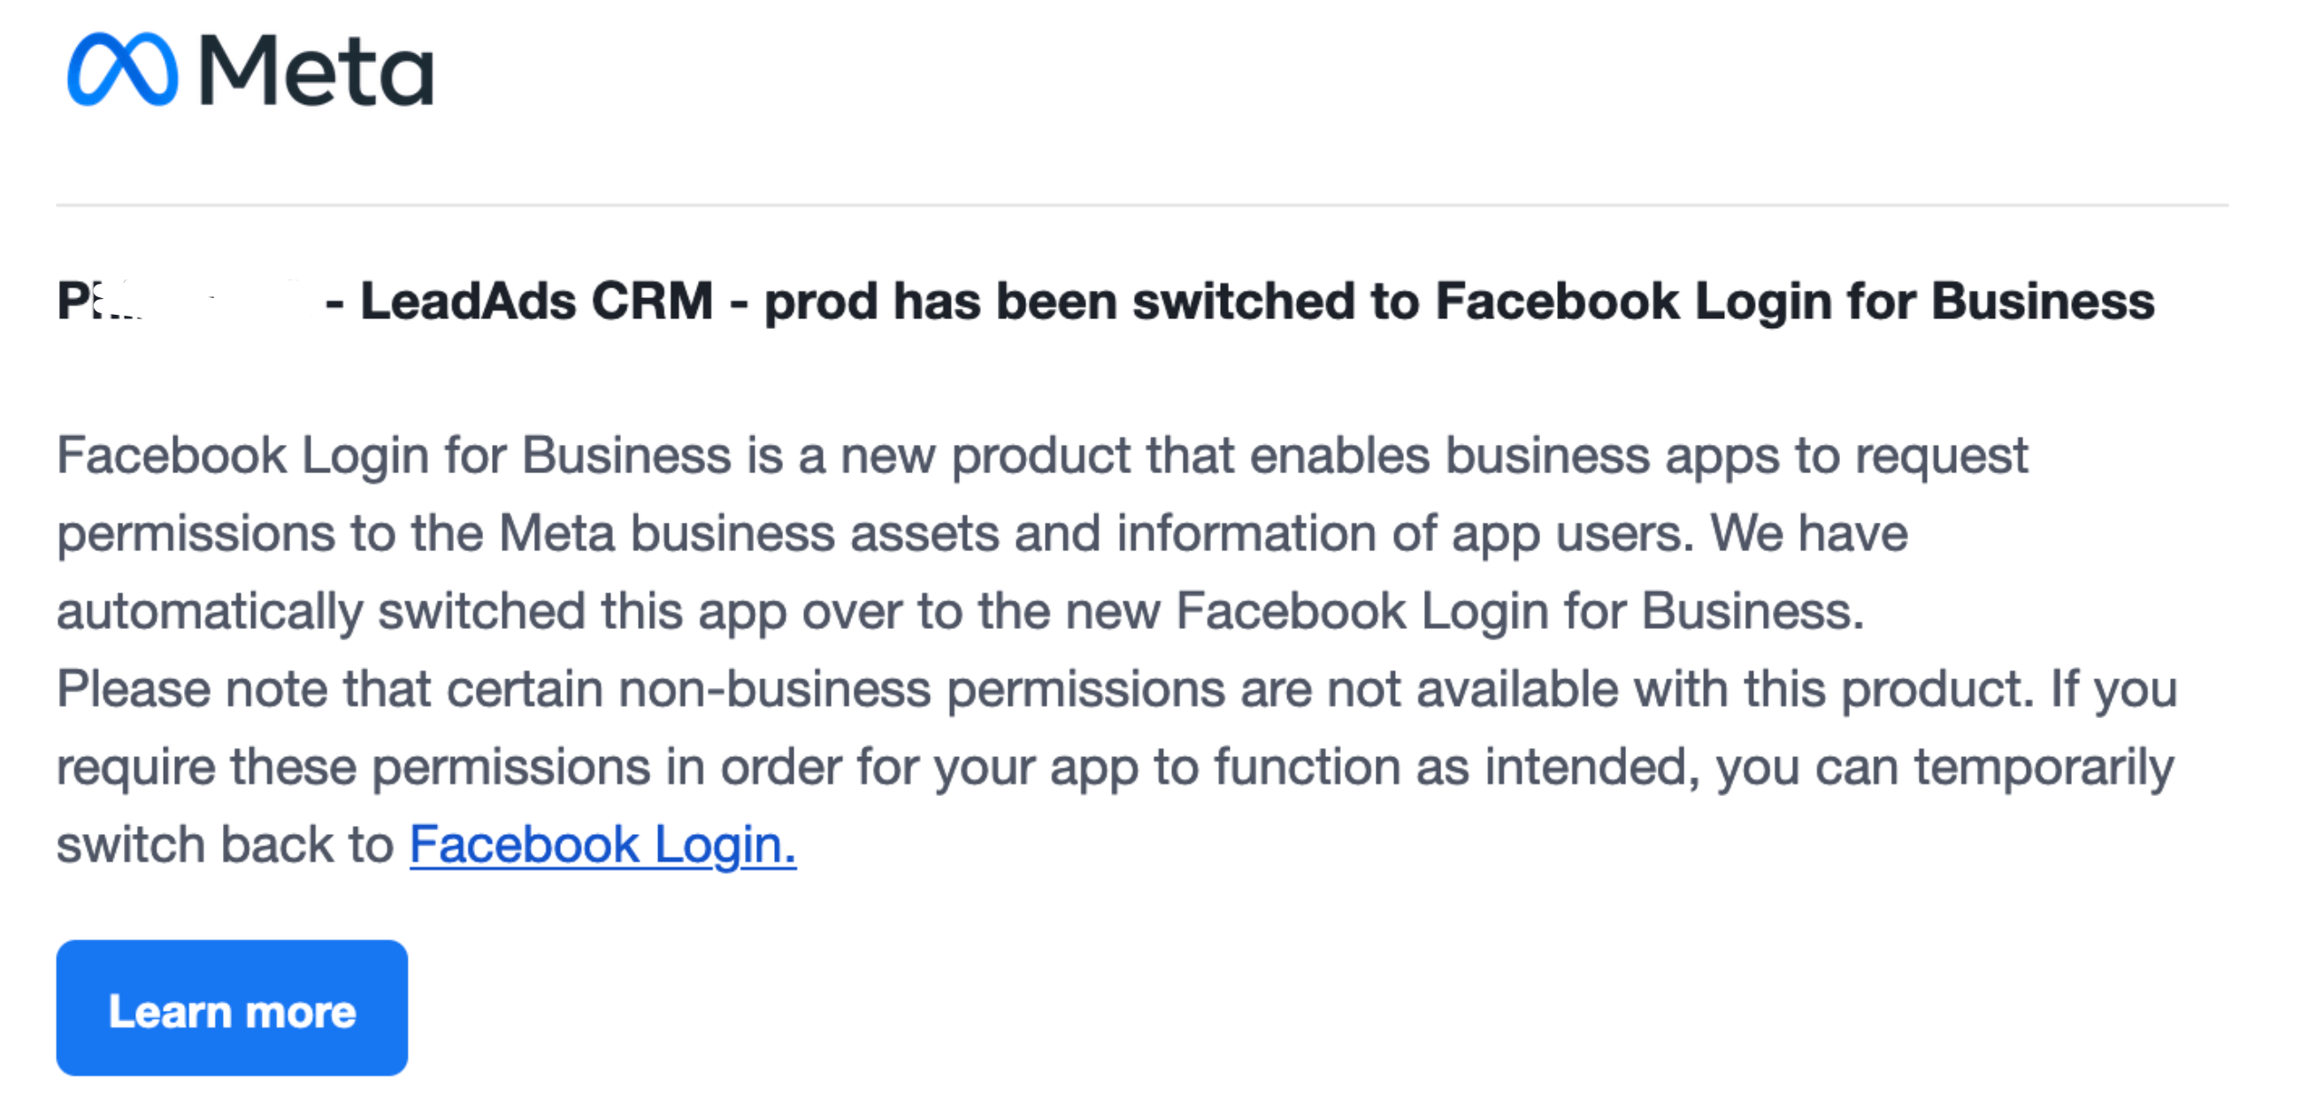Click the horizontal divider under the logo
2316x1109 pixels.
(1142, 205)
